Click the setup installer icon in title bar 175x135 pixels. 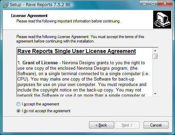tap(5, 5)
